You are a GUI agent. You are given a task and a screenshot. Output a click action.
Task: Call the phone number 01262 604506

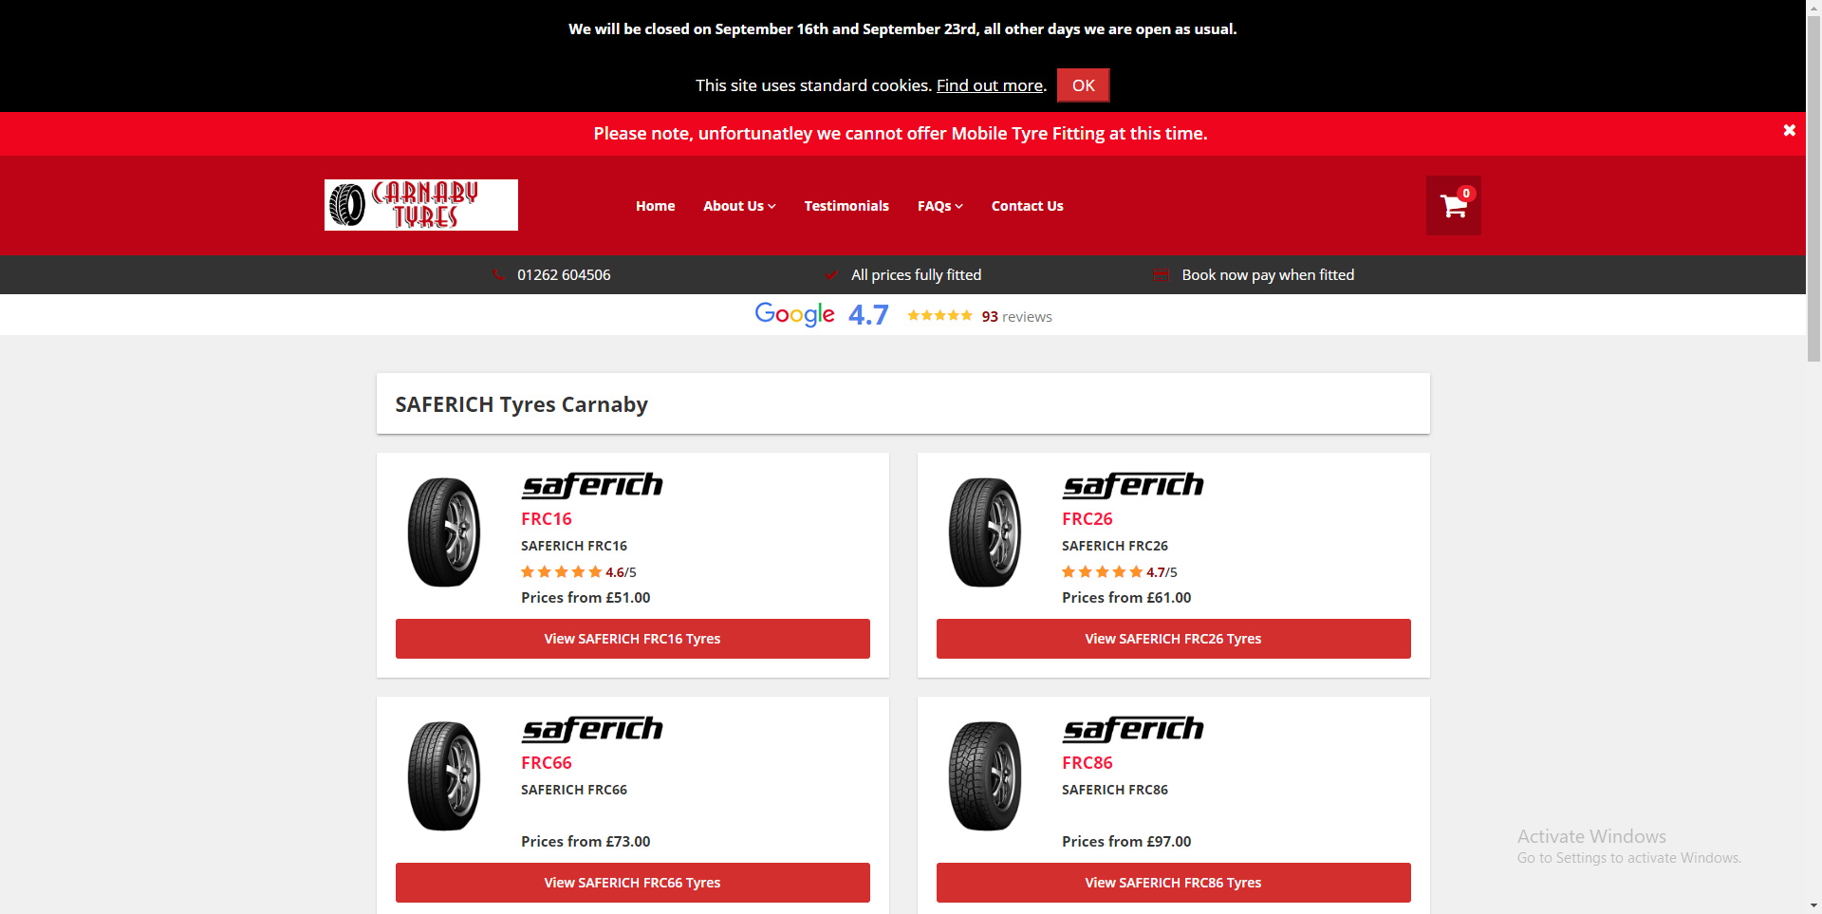(564, 275)
